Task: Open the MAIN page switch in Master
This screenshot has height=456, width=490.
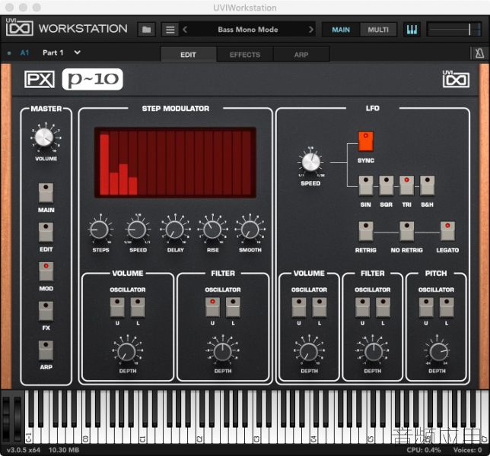Action: [46, 193]
